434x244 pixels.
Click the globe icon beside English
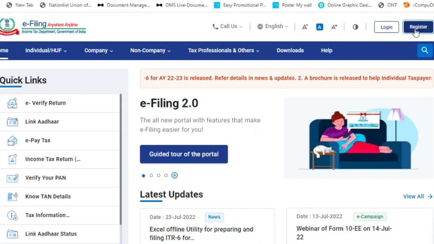tap(260, 26)
